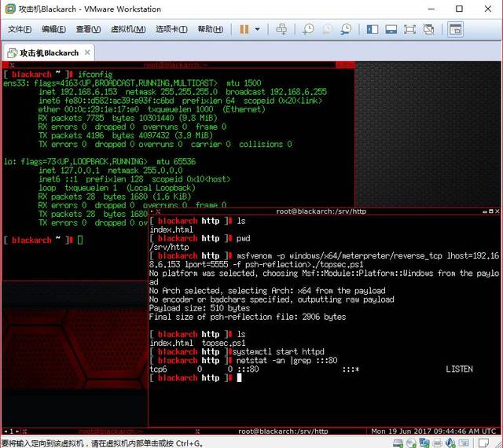The width and height of the screenshot is (503, 448).
Task: Switch to Unity mode icon
Action: click(428, 30)
